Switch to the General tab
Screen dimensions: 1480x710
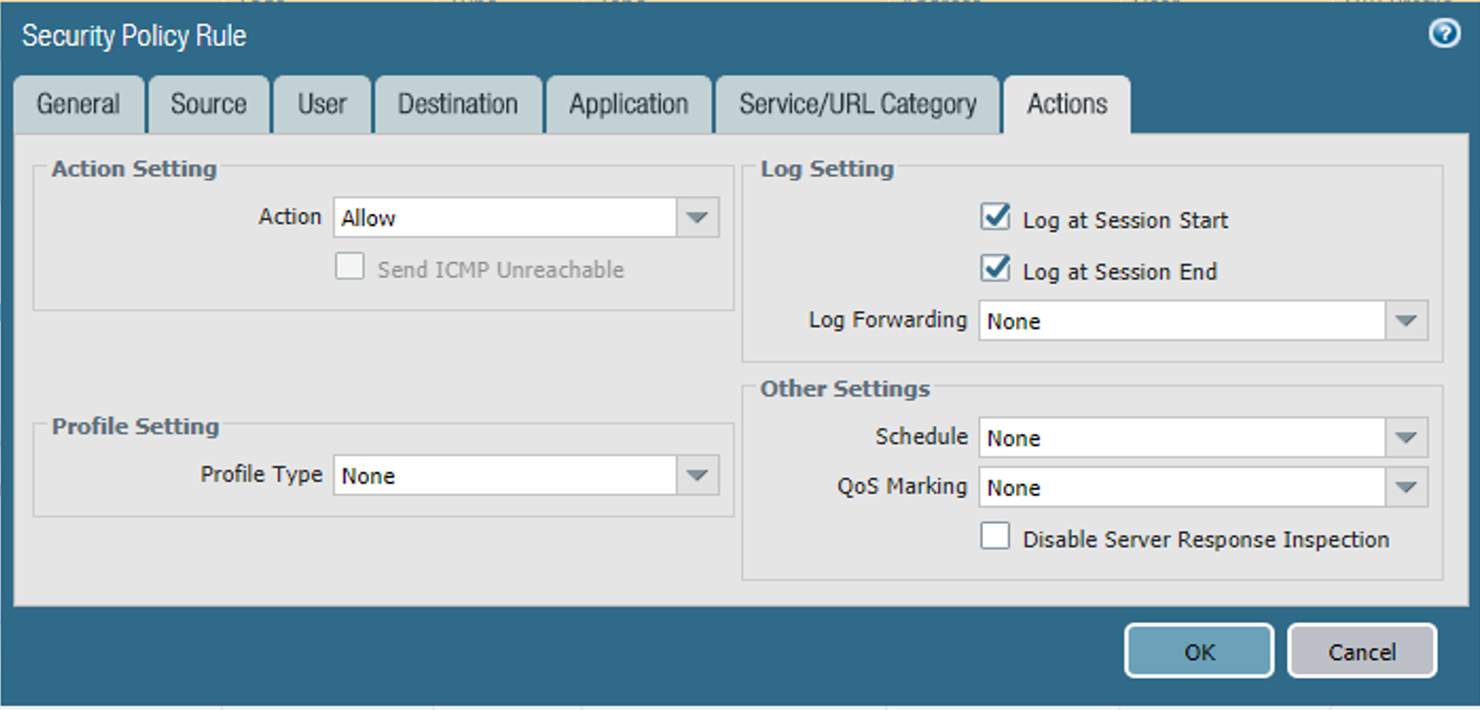[78, 104]
